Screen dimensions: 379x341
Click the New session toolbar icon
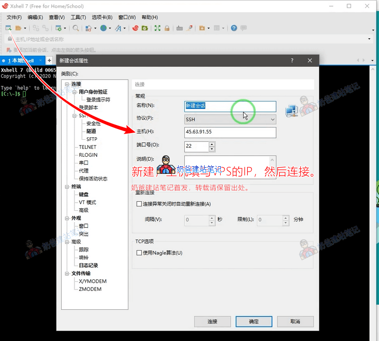pos(8,27)
